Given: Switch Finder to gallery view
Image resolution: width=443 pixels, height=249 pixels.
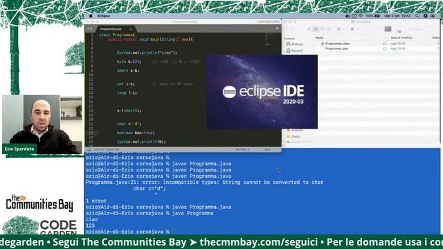Looking at the screenshot, I should (x=329, y=29).
